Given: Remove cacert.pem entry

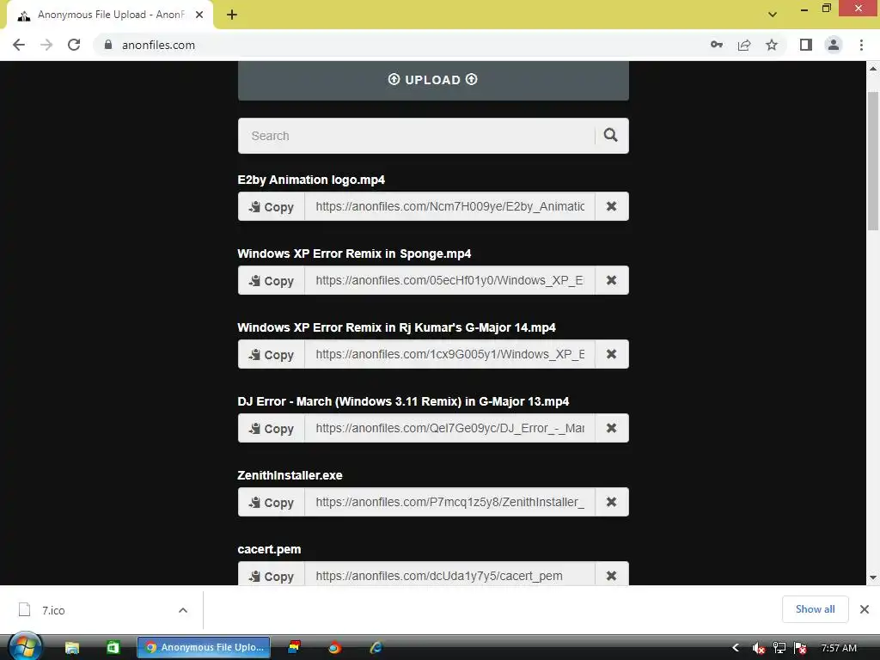Looking at the screenshot, I should coord(611,574).
